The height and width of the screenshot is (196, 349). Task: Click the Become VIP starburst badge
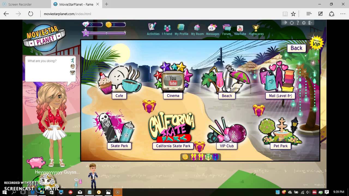316,43
